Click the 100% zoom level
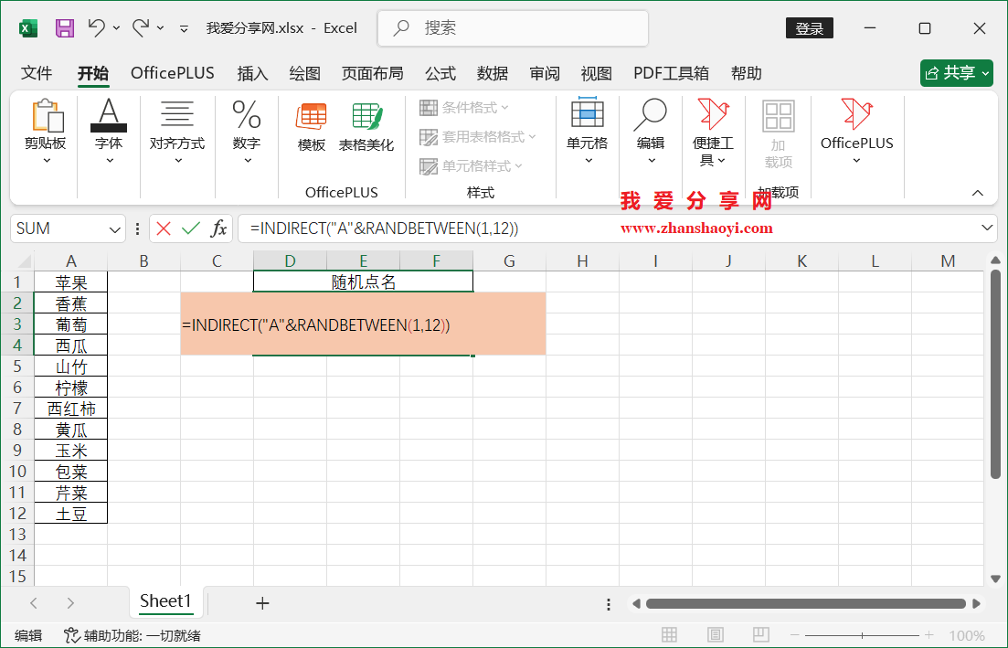Screen dimensions: 1008x648 pyautogui.click(x=966, y=636)
